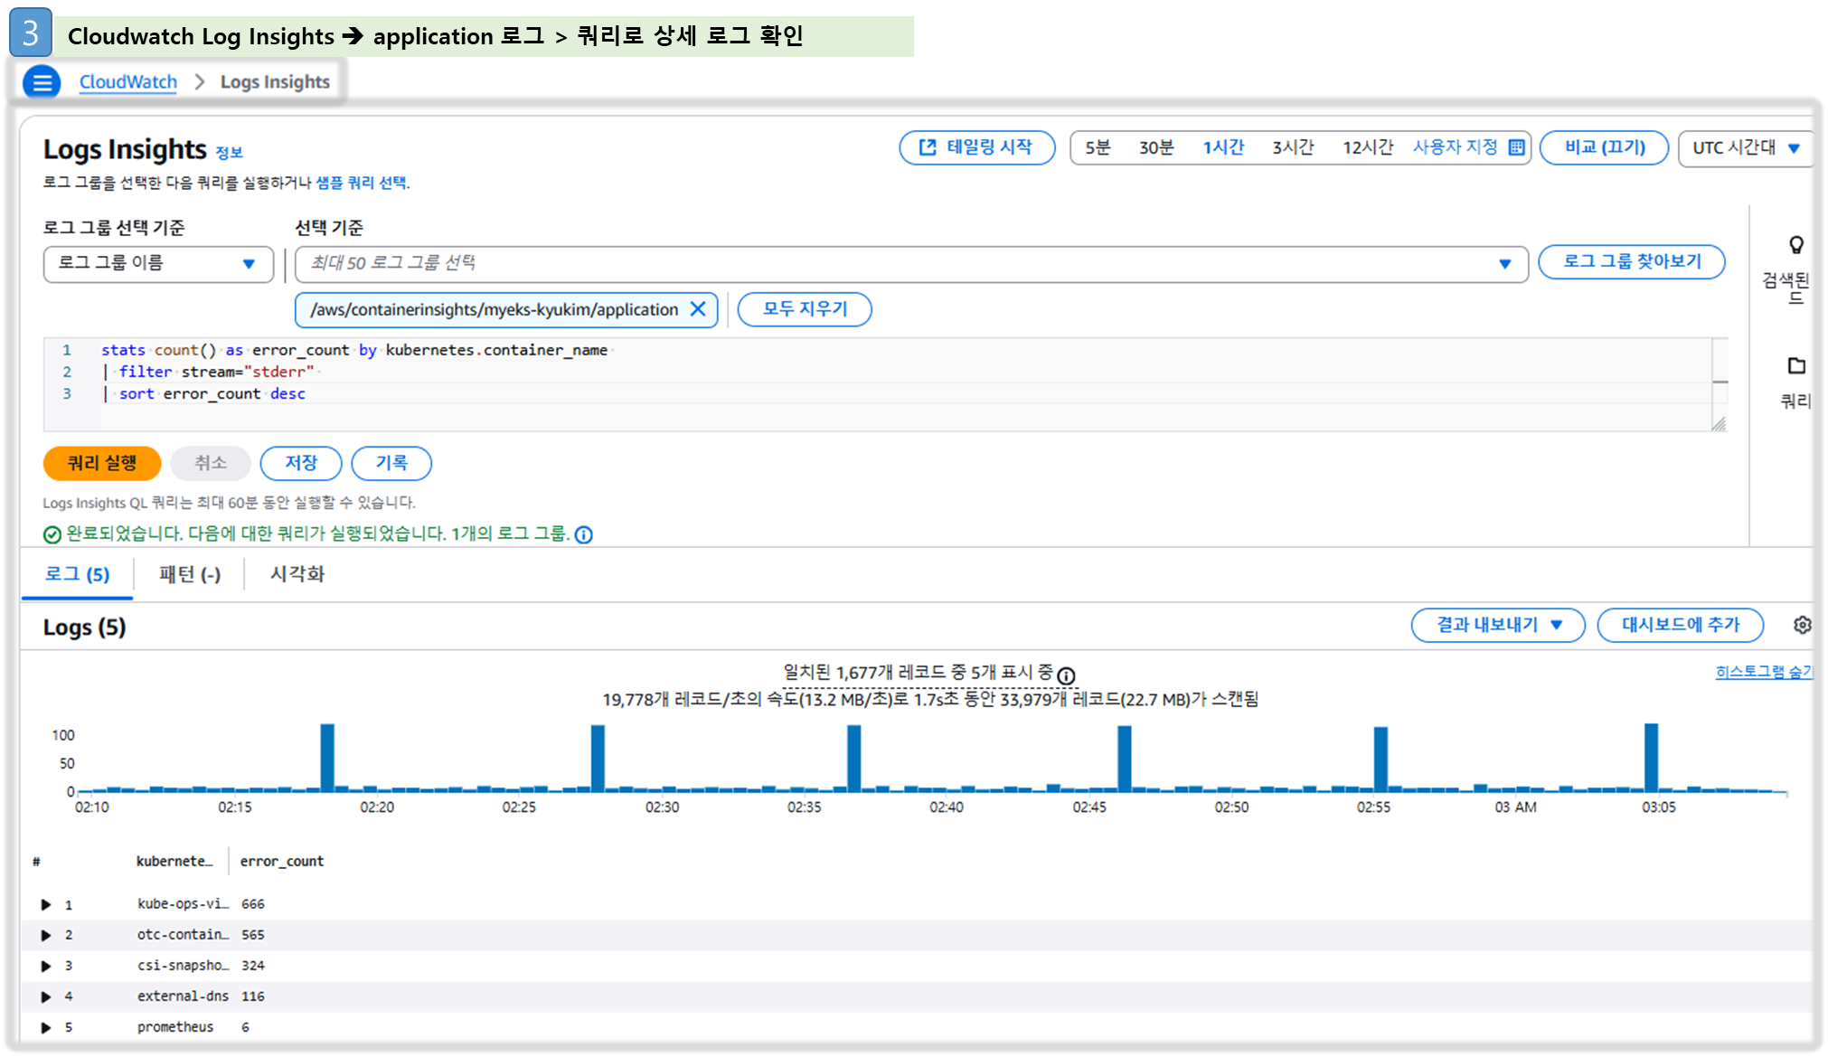Select the 1시간 time range
The height and width of the screenshot is (1057, 1828).
[1222, 147]
